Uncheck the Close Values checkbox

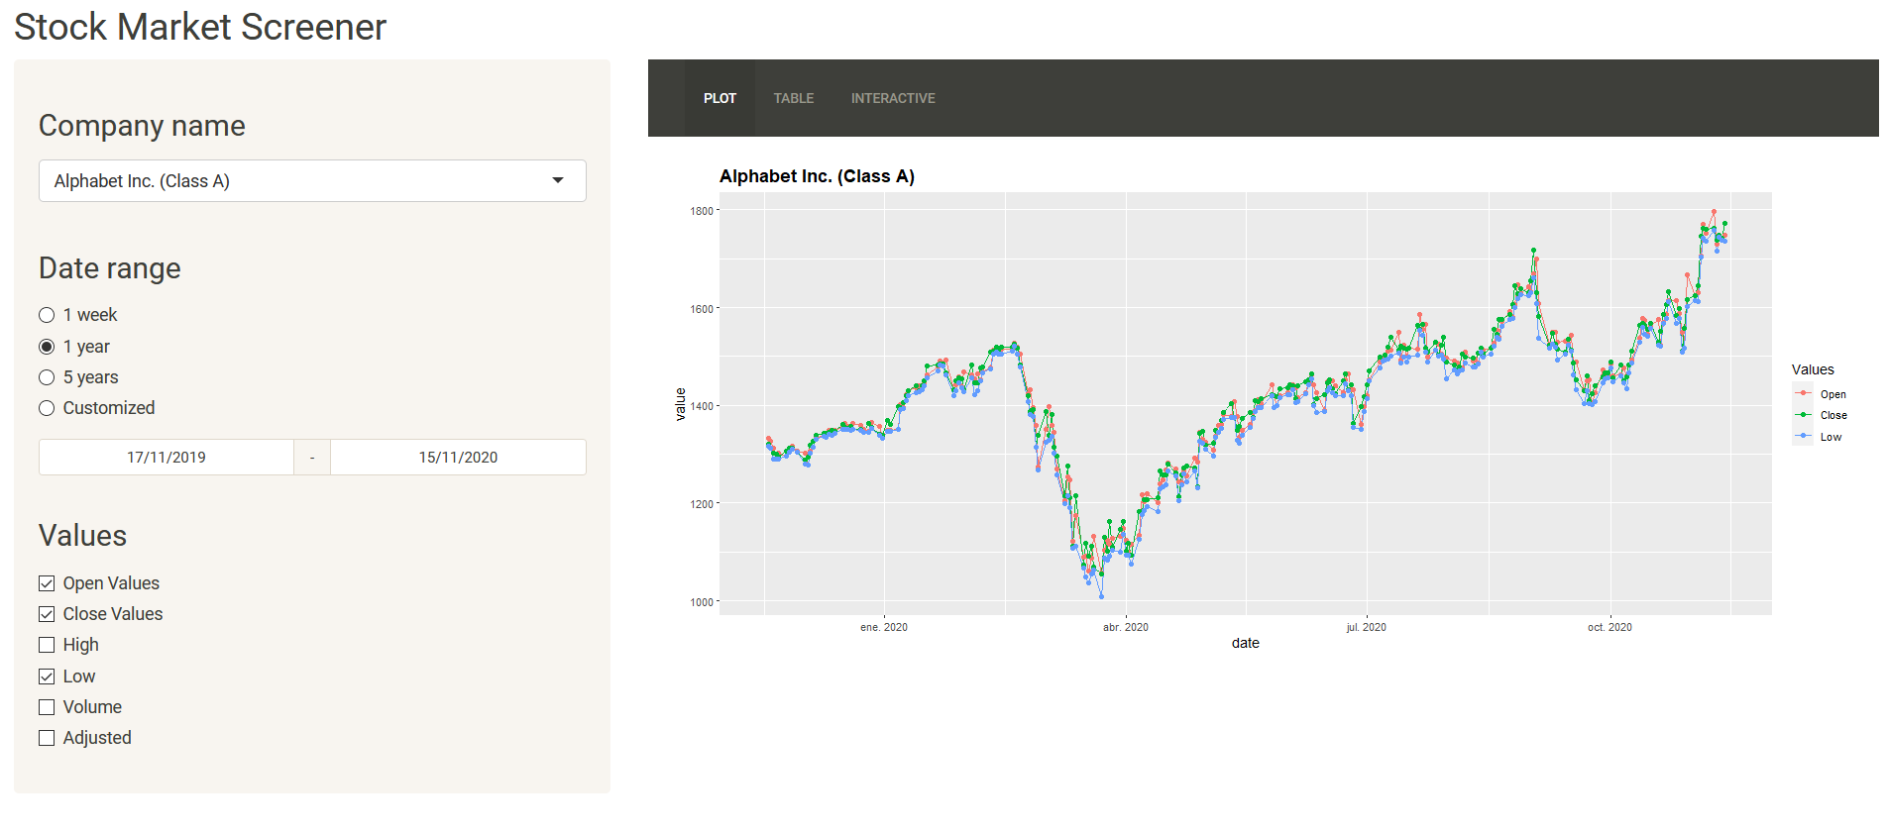[47, 614]
